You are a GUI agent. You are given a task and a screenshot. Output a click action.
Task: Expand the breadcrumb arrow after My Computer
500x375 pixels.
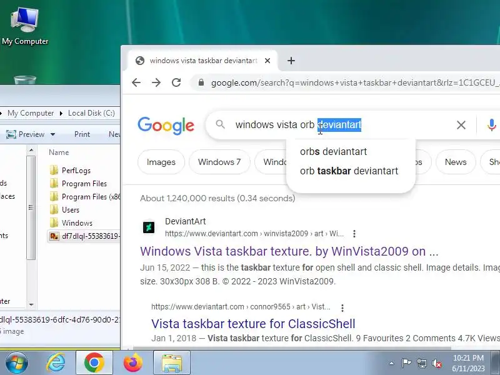(x=61, y=113)
